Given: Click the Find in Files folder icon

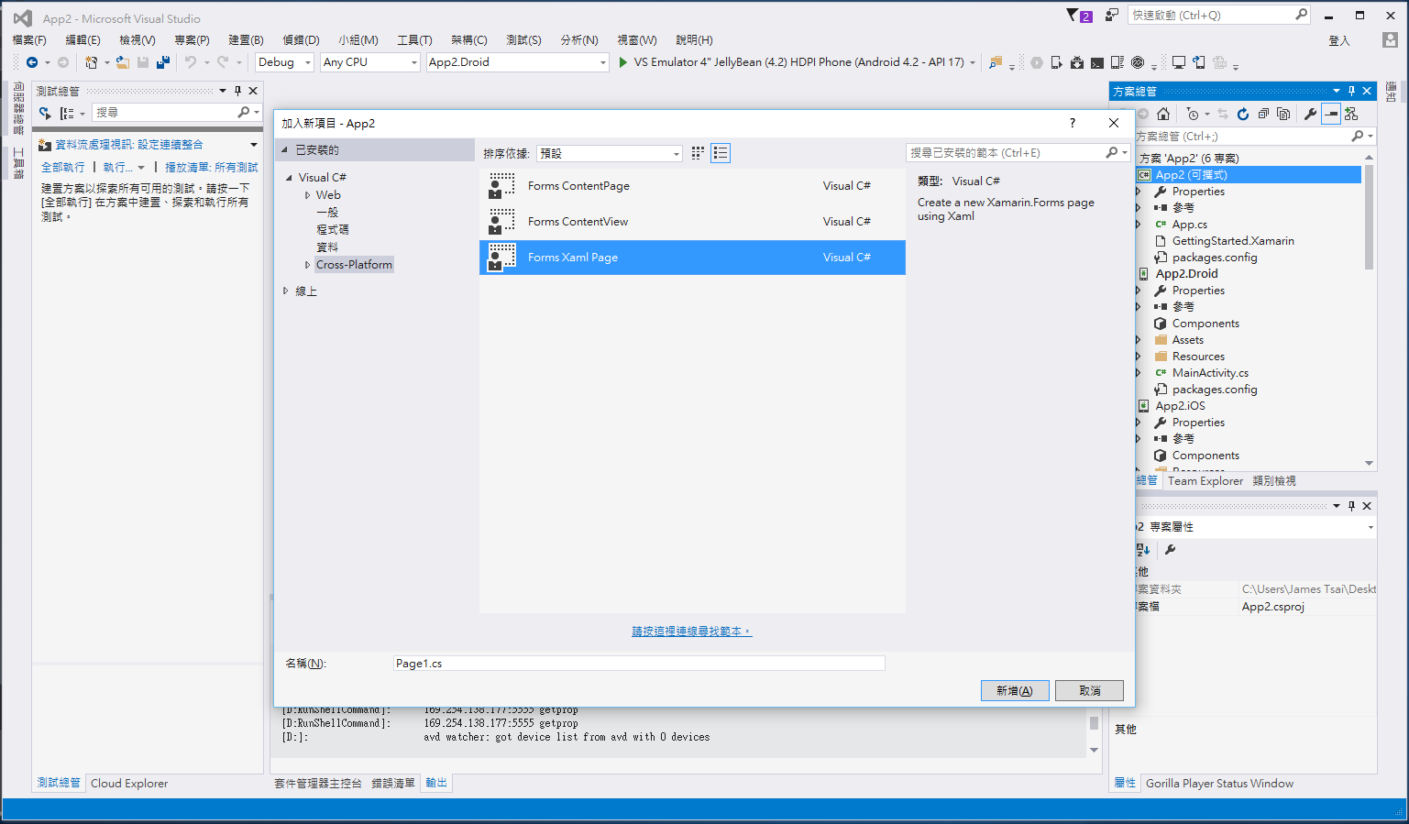Looking at the screenshot, I should coord(995,62).
